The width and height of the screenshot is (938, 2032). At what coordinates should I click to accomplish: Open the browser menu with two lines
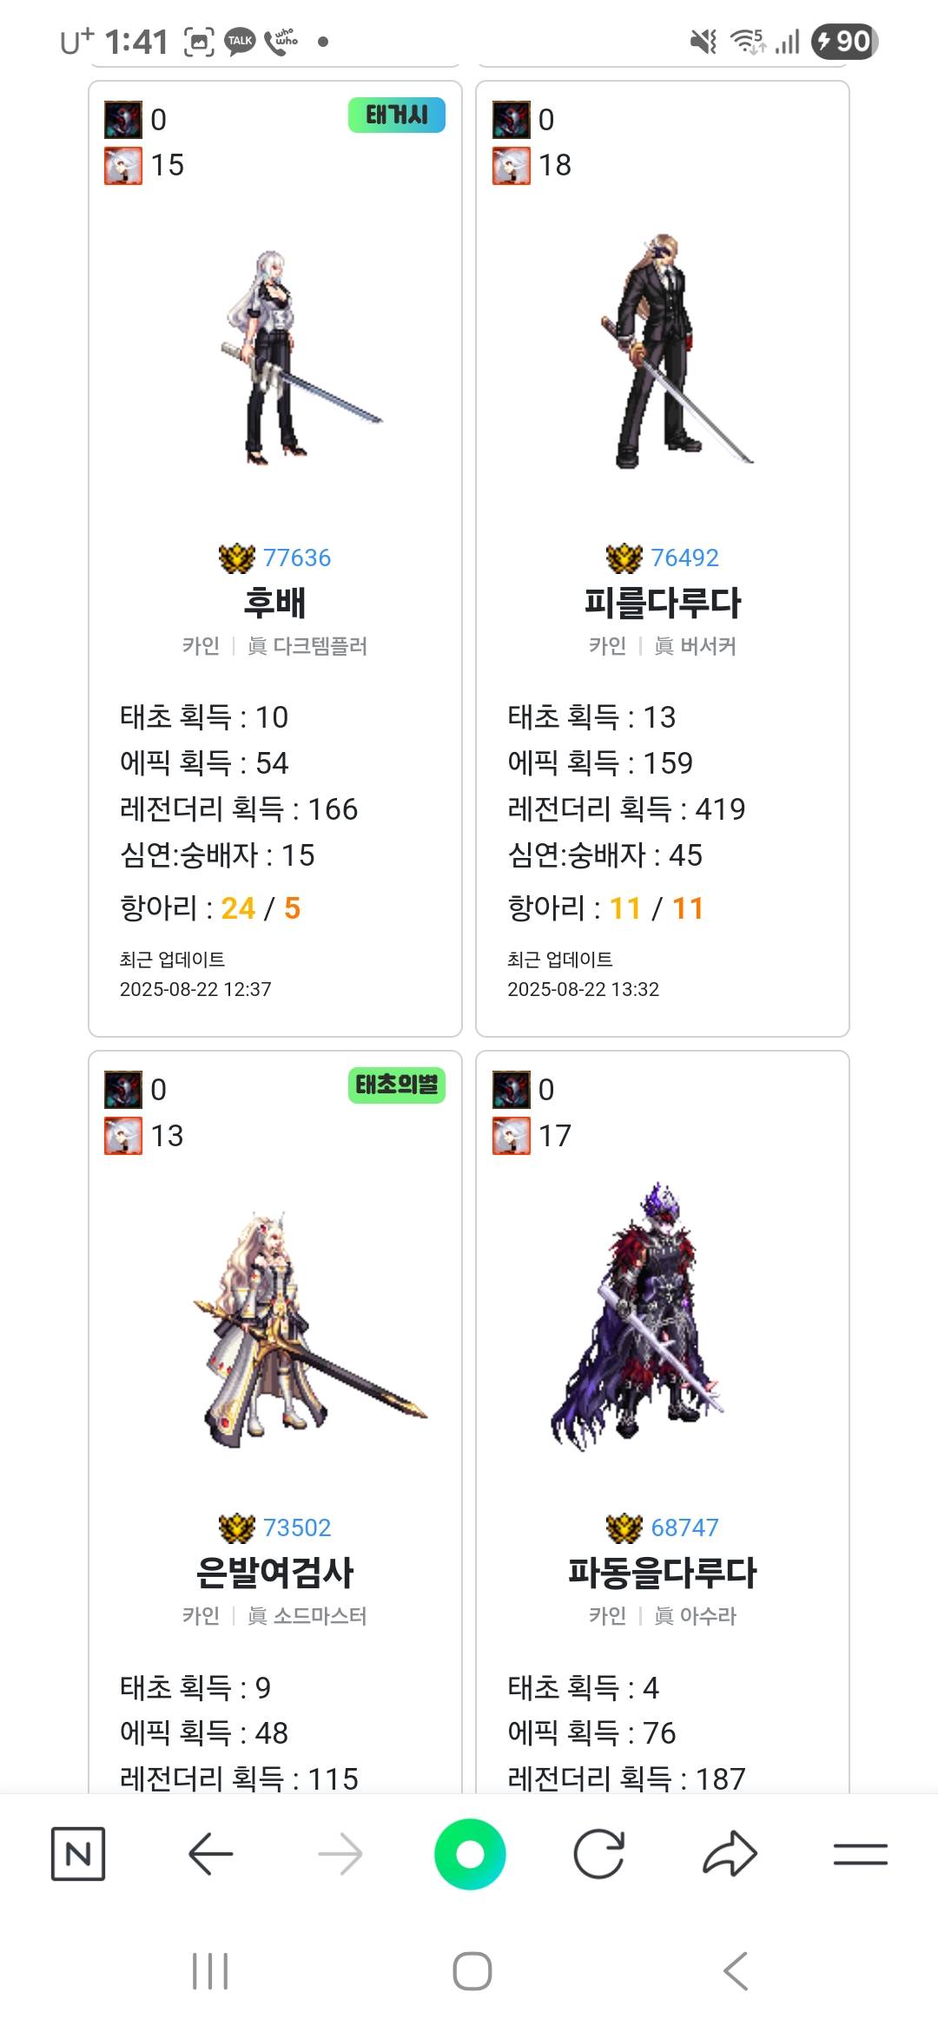[860, 1854]
